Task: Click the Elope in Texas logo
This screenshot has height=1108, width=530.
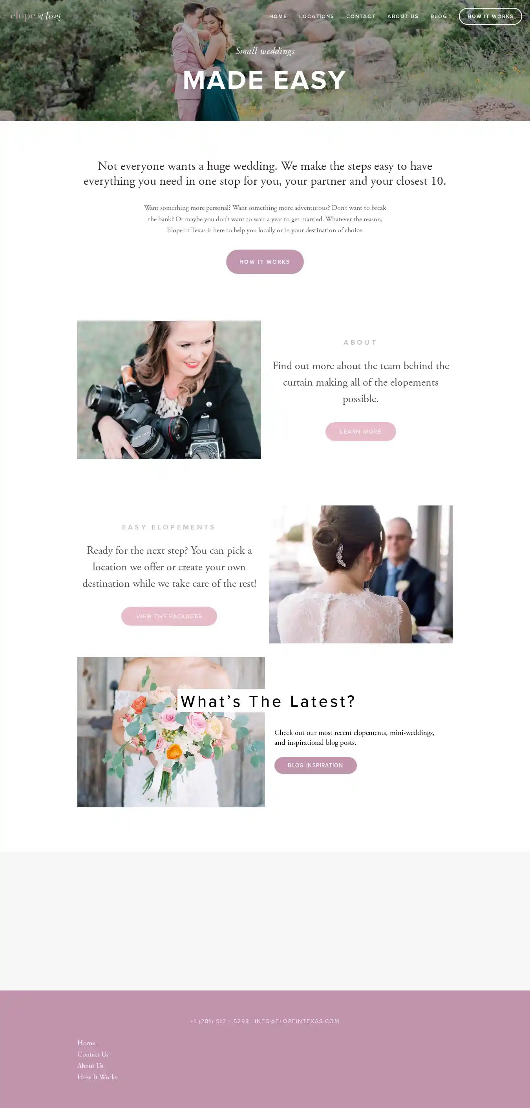Action: (x=36, y=16)
